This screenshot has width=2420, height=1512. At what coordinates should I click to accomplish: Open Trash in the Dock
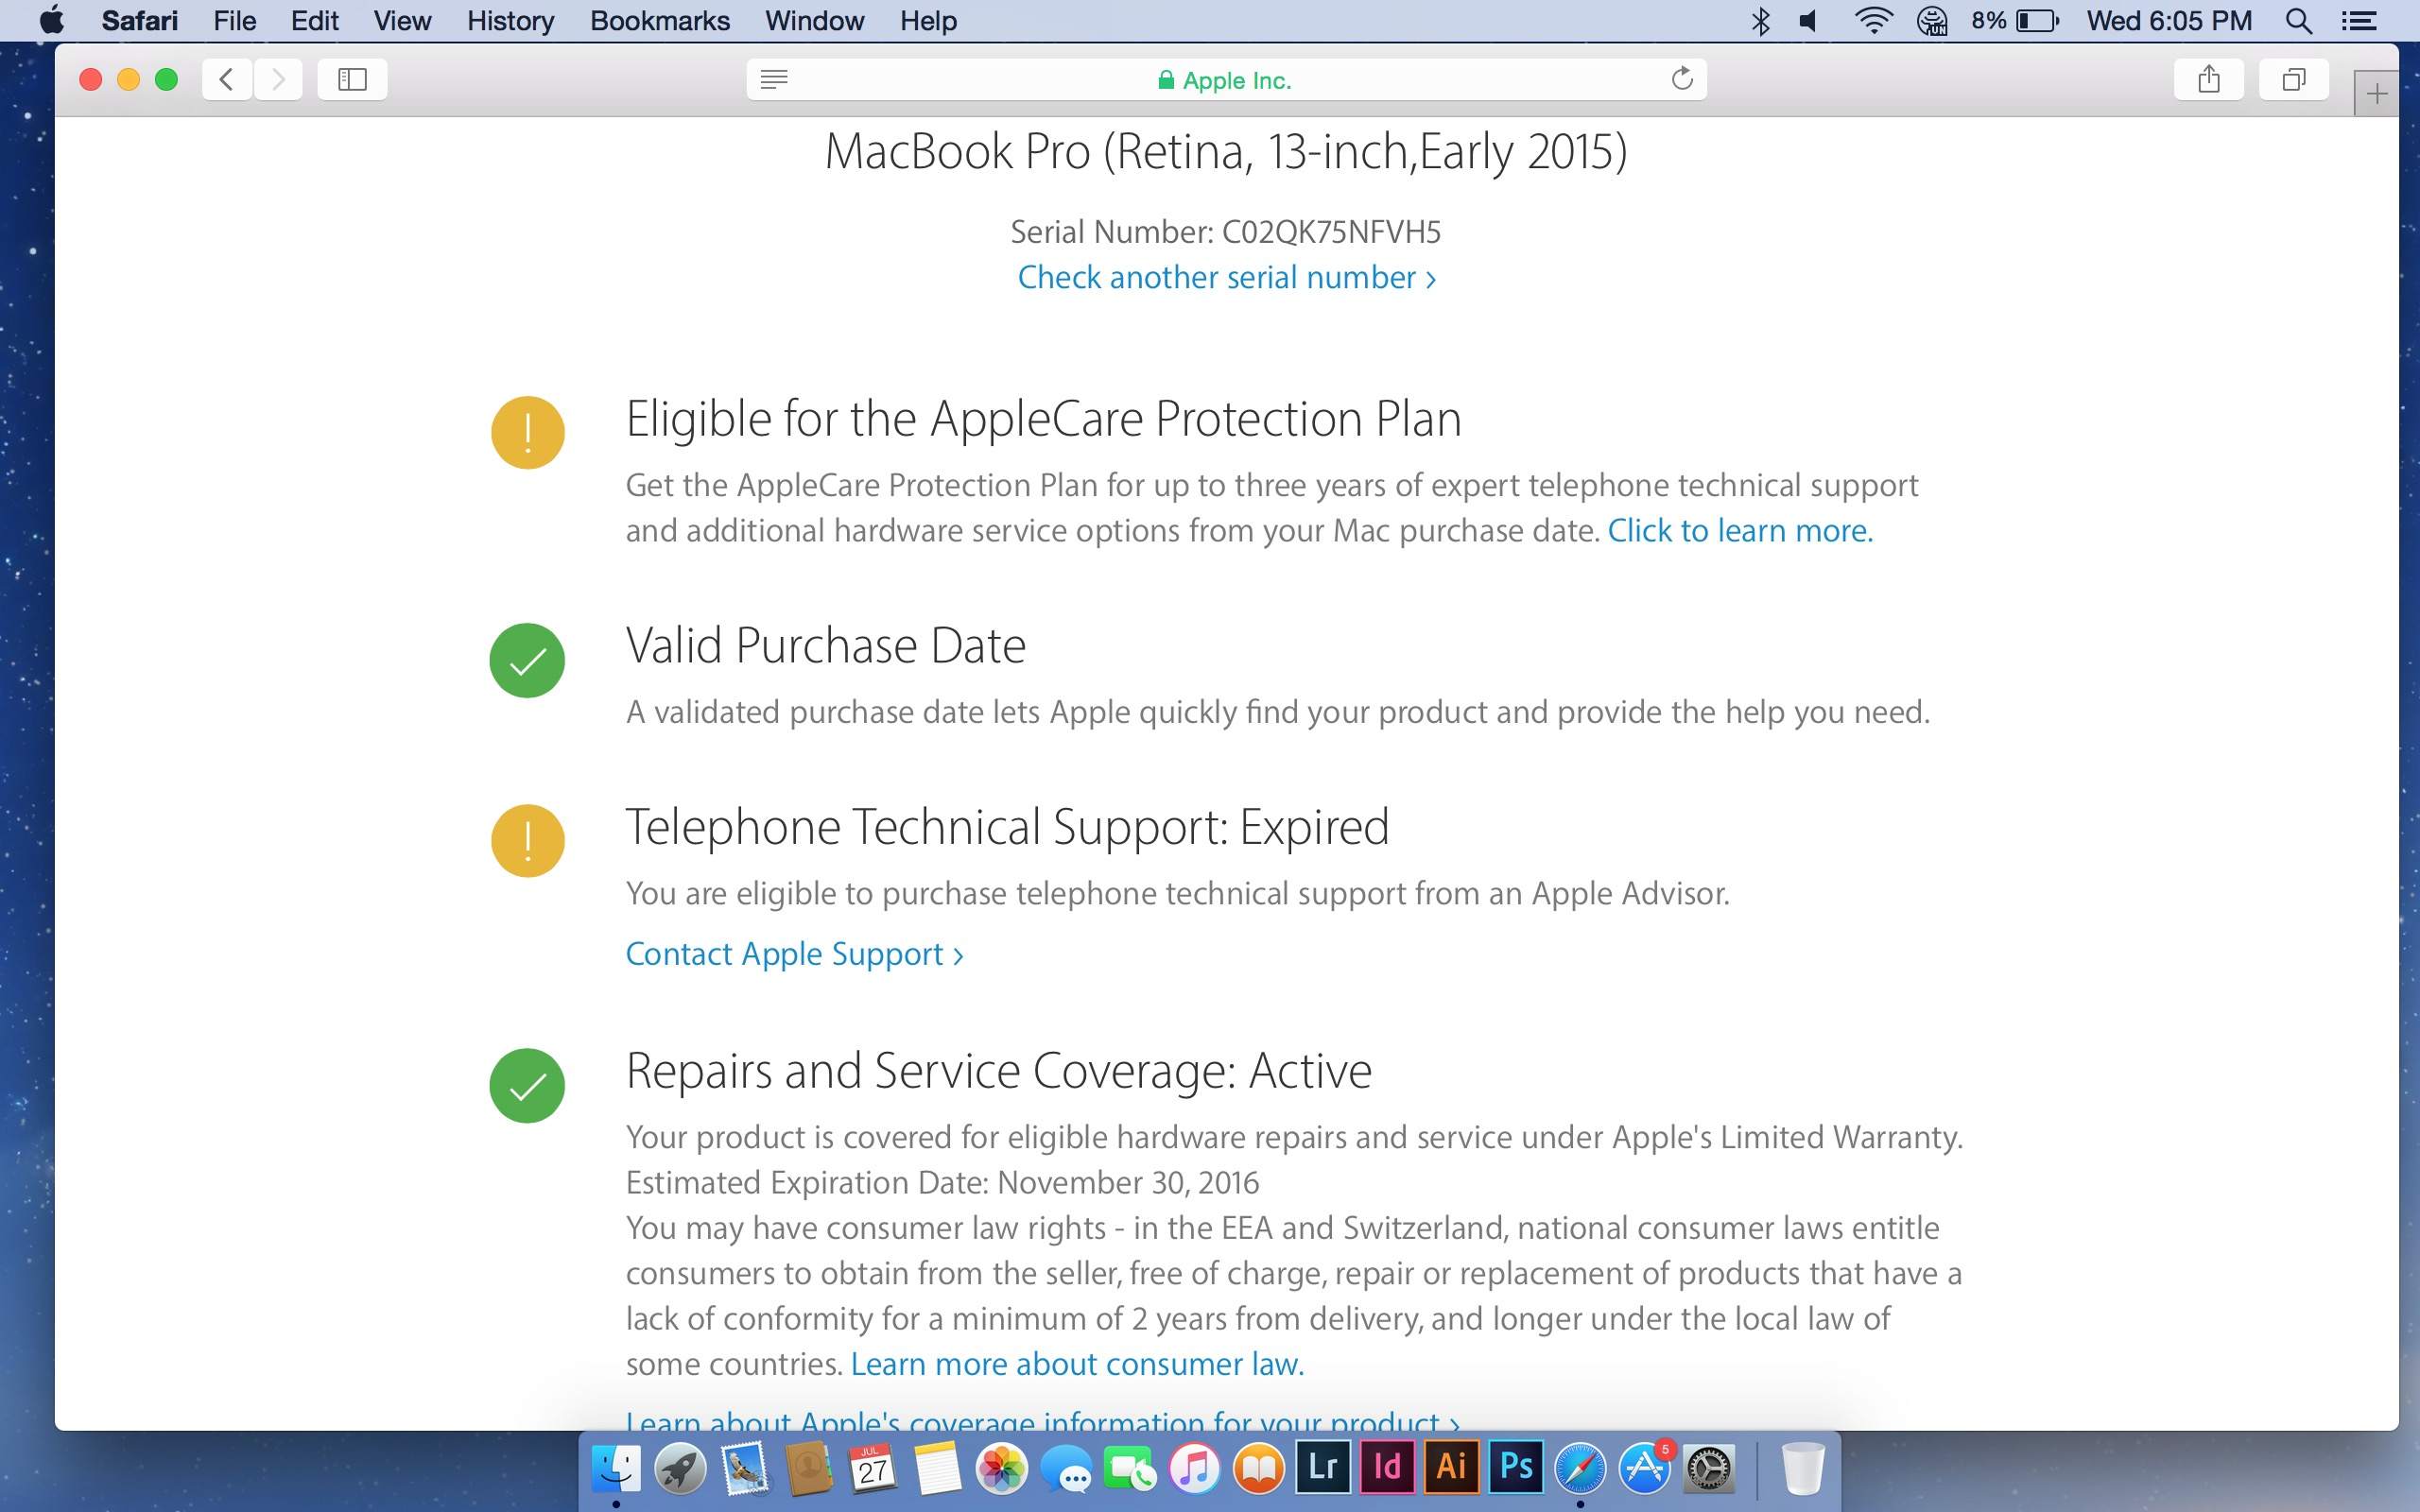coord(1803,1467)
